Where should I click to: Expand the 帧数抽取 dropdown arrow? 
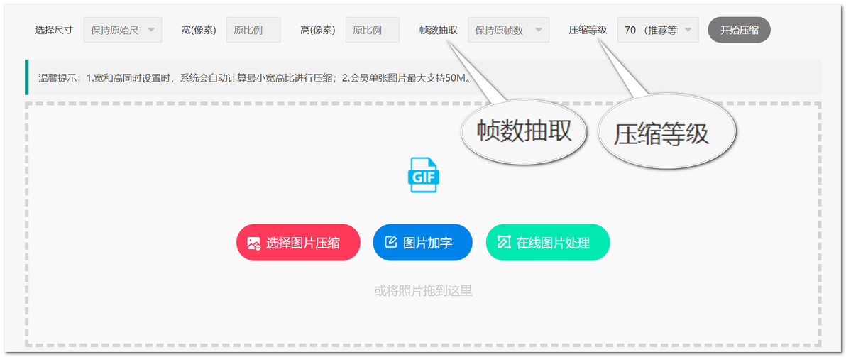[538, 31]
